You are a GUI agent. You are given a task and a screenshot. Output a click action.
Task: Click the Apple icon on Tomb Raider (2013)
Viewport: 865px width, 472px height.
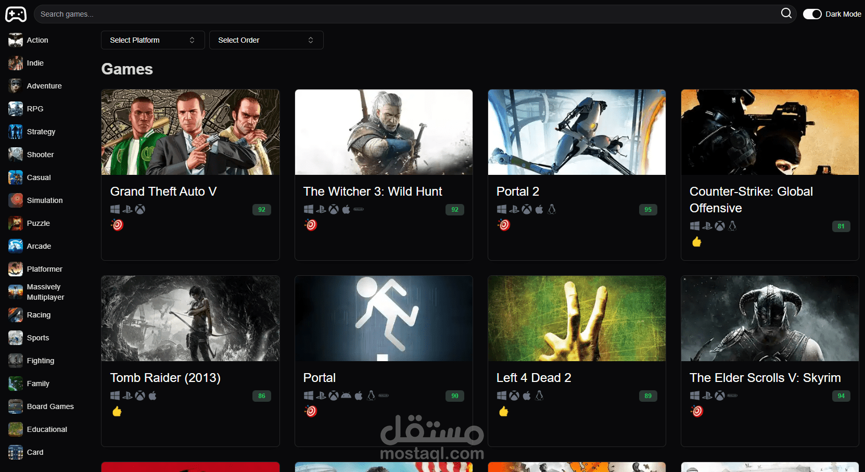(152, 396)
